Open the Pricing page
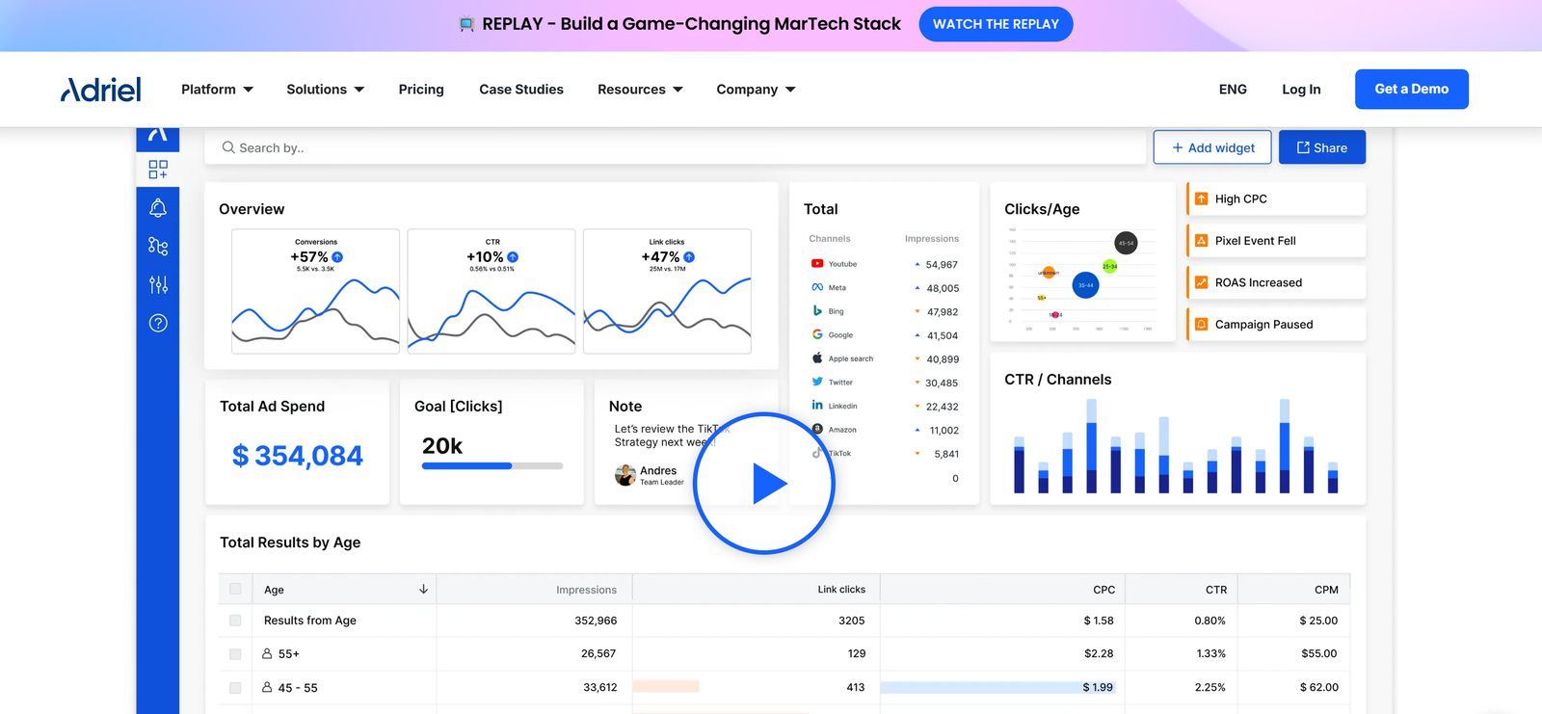 click(x=421, y=89)
